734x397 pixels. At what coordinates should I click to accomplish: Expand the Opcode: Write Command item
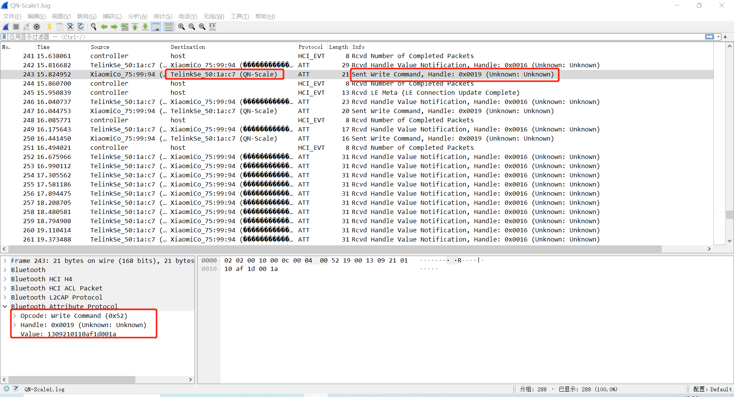point(15,316)
